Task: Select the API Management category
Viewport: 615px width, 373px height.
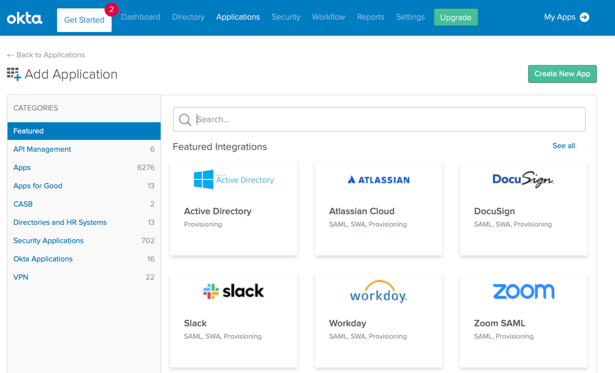Action: coord(42,149)
